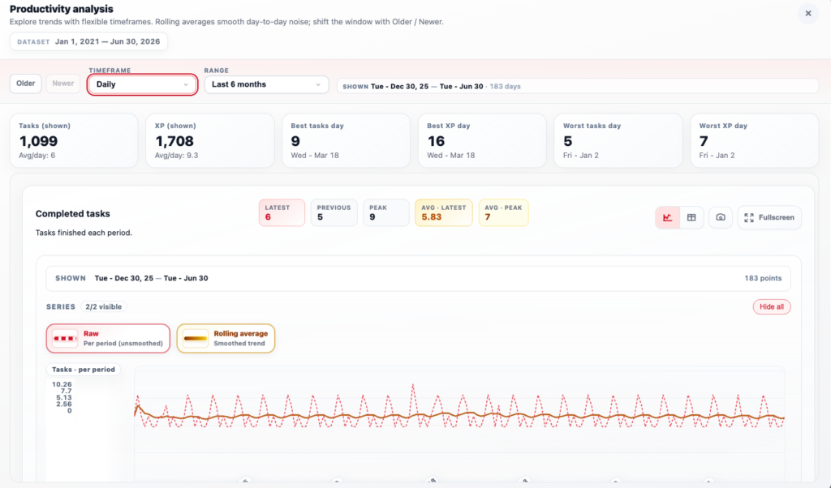
Task: Switch to table view icon
Action: (691, 217)
